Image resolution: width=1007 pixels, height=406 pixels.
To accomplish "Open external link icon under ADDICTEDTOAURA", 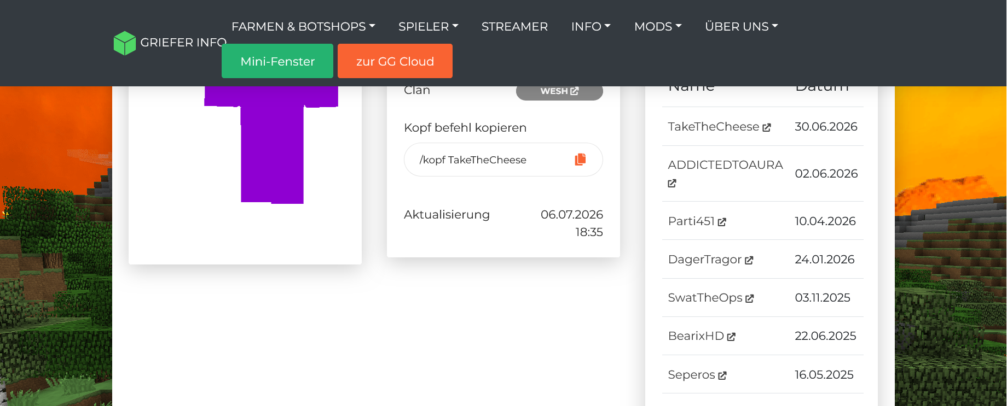I will pyautogui.click(x=672, y=183).
